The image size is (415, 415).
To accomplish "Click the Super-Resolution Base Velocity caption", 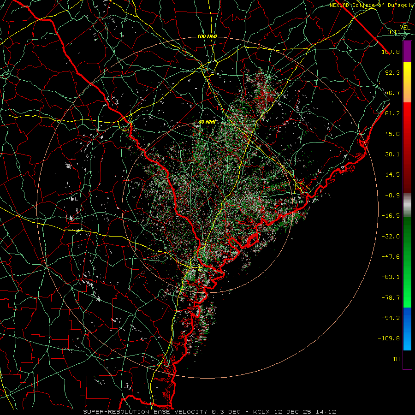I will coord(210,412).
